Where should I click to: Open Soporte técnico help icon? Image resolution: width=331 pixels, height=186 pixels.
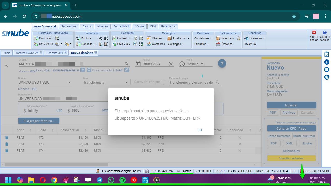click(325, 33)
